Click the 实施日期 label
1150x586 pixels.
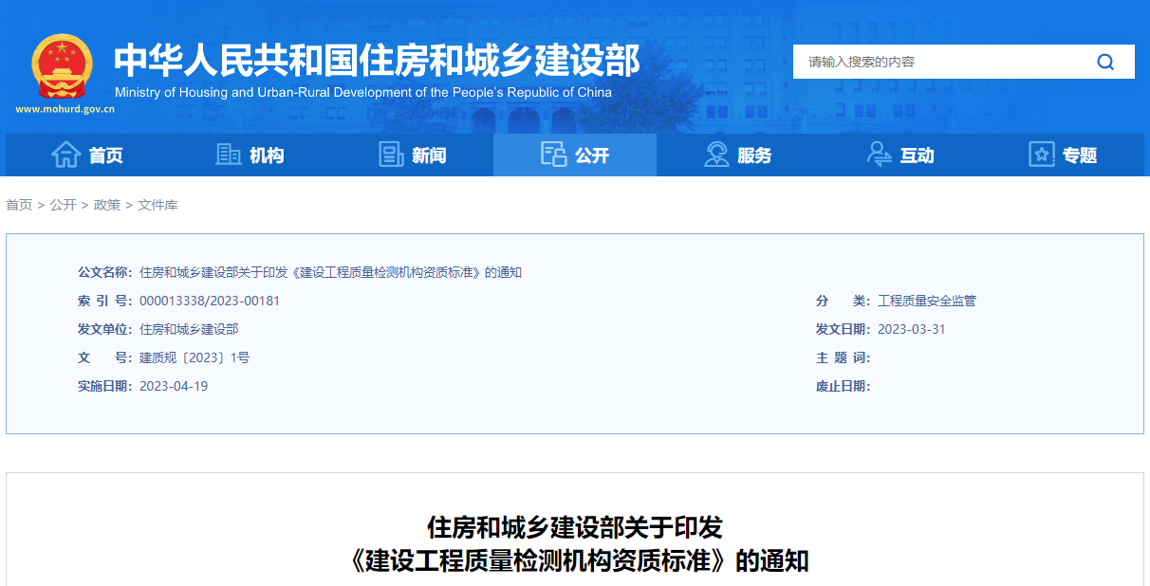pyautogui.click(x=105, y=386)
